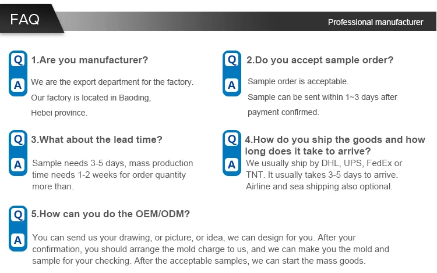This screenshot has width=437, height=273.
Task: Select question 1 Are you manufacturer
Action: click(x=90, y=60)
